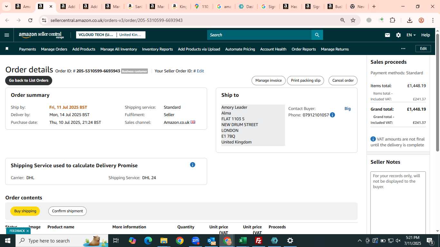The image size is (440, 247).
Task: Click the VAT amounts info icon
Action: pos(373,139)
